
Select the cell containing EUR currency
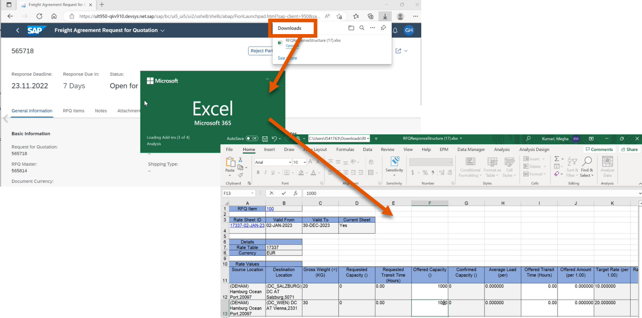[x=284, y=253]
